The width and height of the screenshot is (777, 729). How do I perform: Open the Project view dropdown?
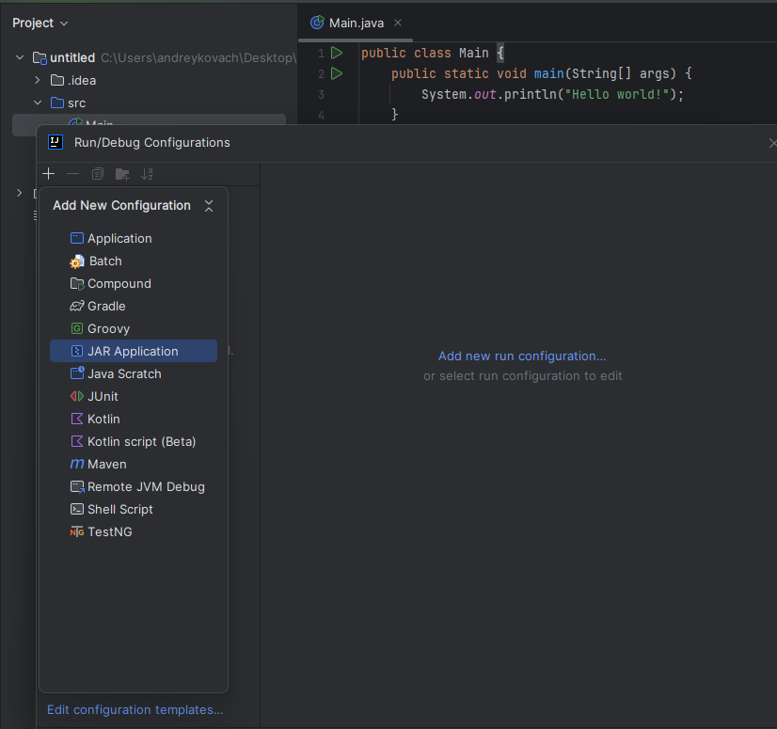40,24
